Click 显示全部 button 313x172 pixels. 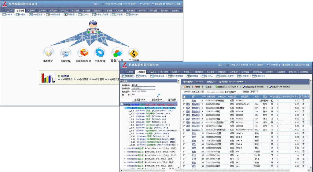[172, 99]
